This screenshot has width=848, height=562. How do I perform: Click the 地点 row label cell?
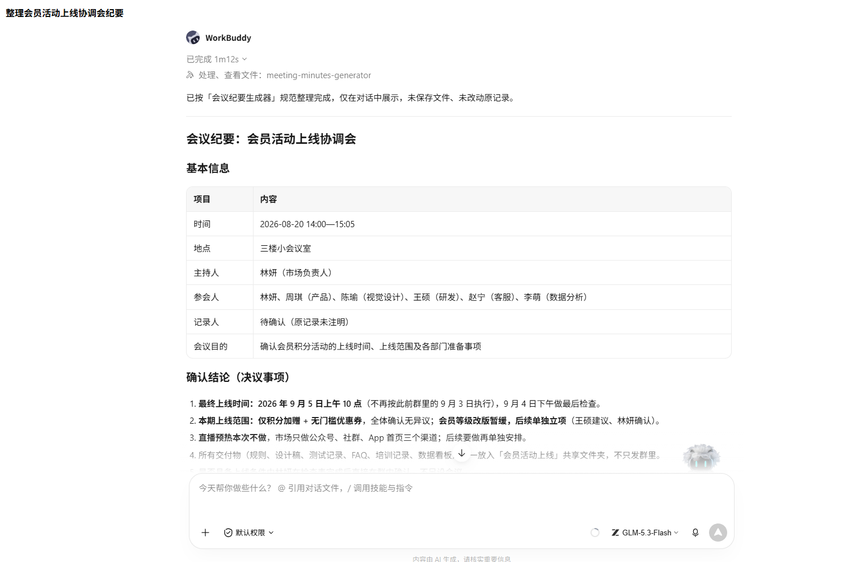tap(220, 248)
